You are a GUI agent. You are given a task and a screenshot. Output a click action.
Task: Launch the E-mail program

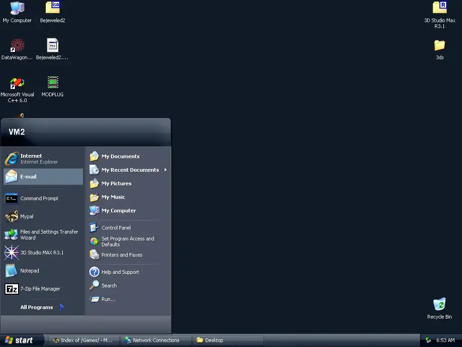click(43, 177)
